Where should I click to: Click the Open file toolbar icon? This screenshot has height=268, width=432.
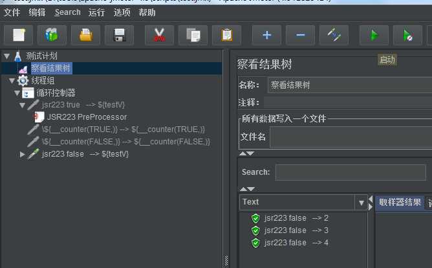click(x=85, y=36)
